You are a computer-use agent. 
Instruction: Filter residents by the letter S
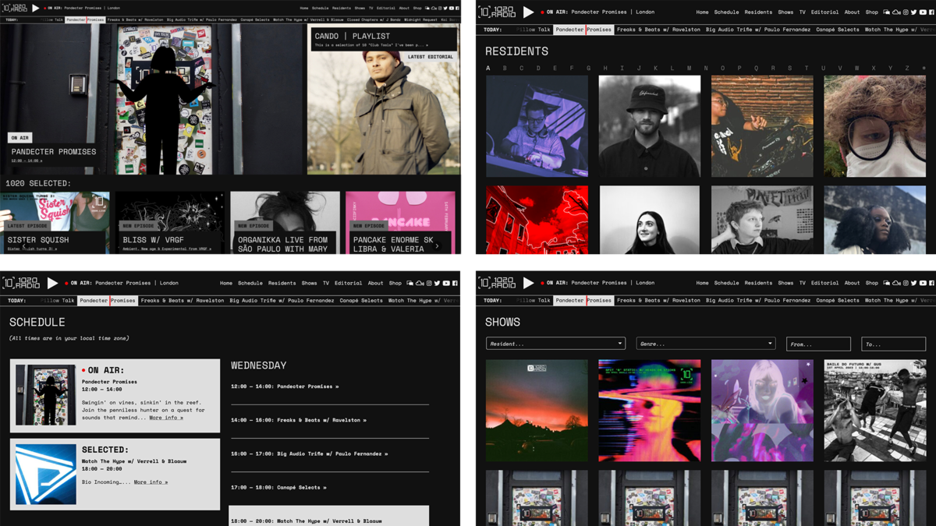pos(790,68)
